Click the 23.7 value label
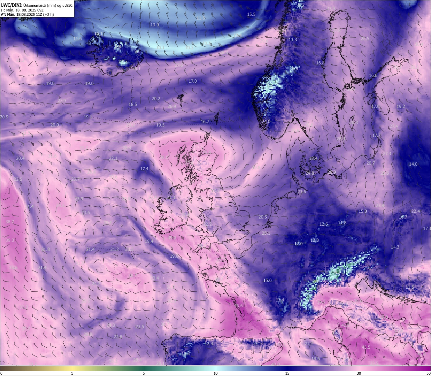431x376 pixels. (x=75, y=179)
